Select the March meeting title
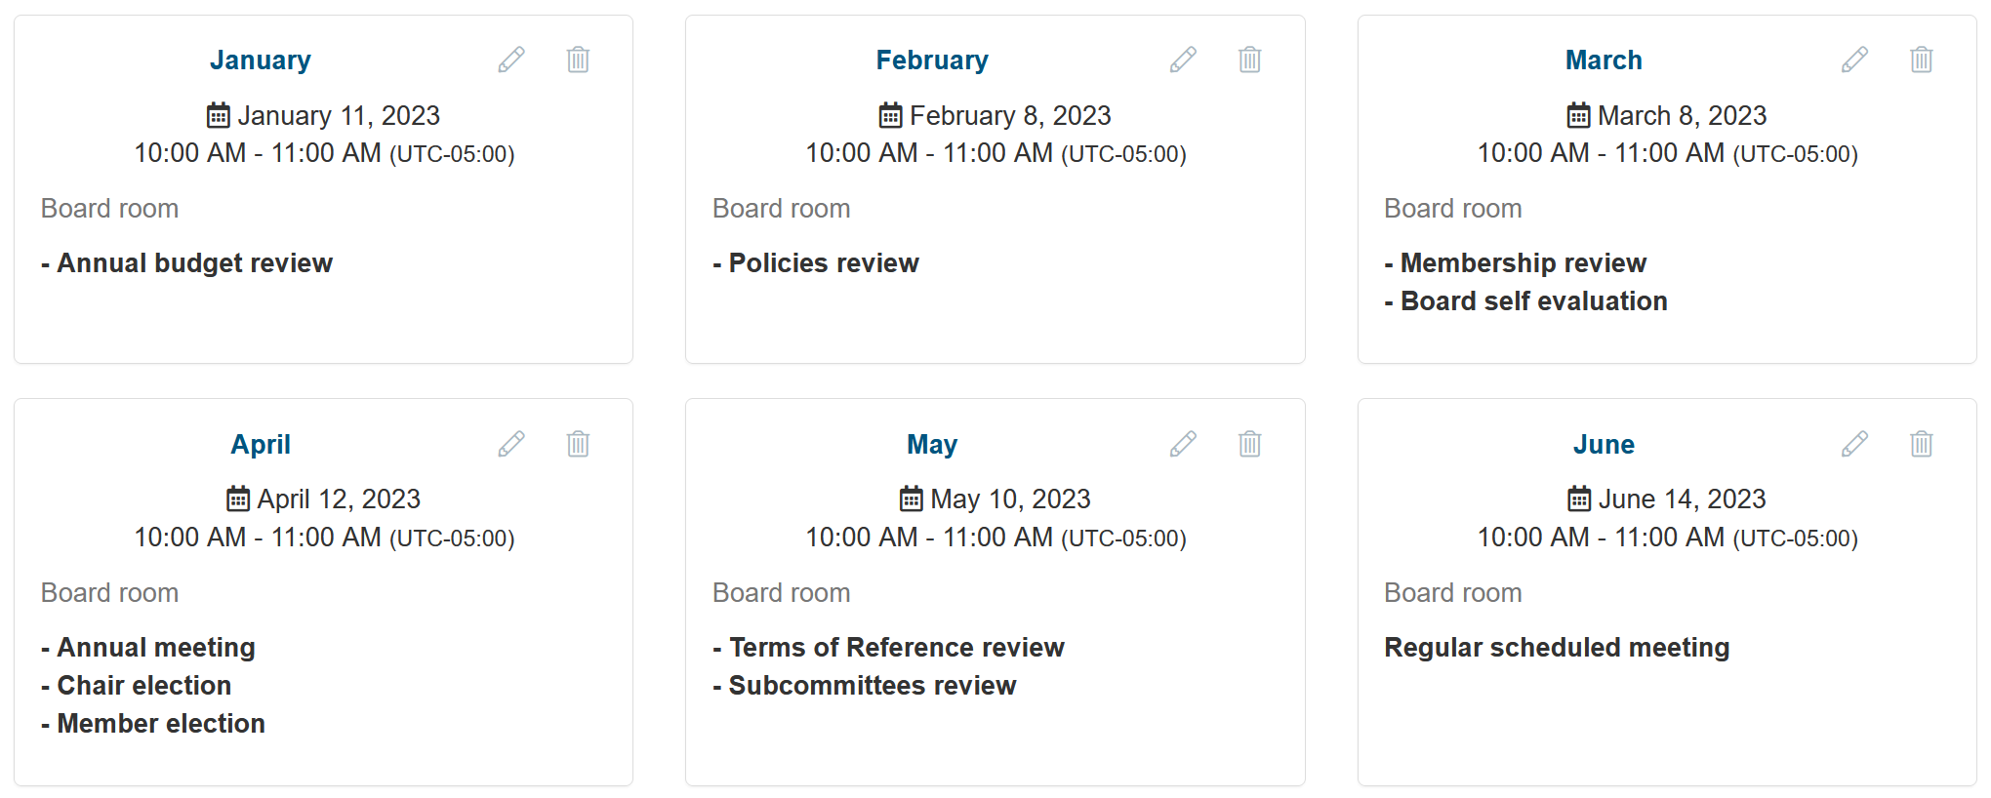The height and width of the screenshot is (798, 1991). 1604,60
